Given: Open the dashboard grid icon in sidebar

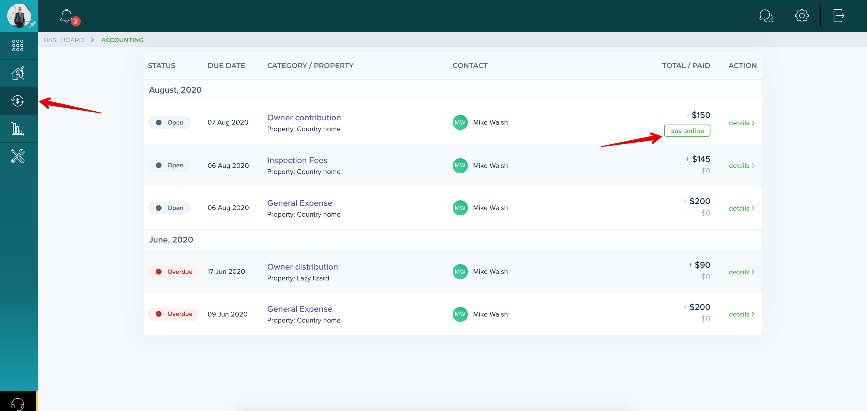Looking at the screenshot, I should tap(18, 45).
